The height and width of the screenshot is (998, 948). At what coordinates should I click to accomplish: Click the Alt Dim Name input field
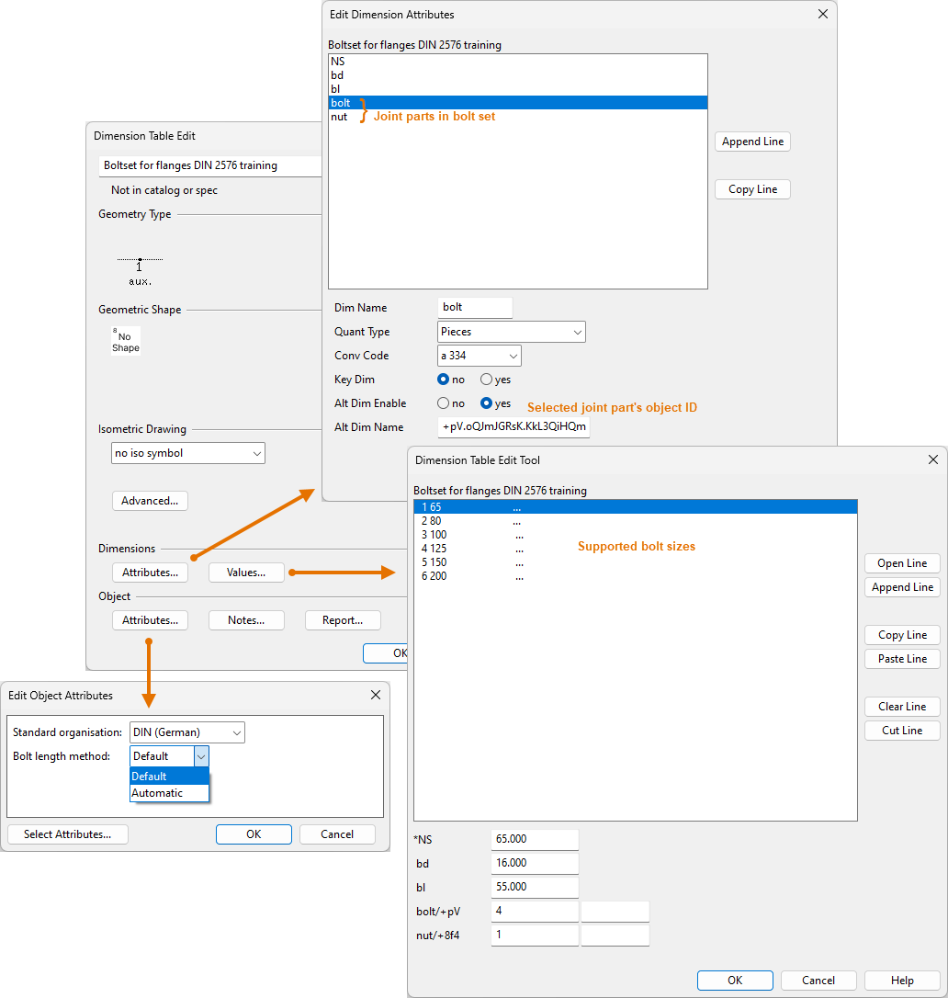pyautogui.click(x=513, y=427)
